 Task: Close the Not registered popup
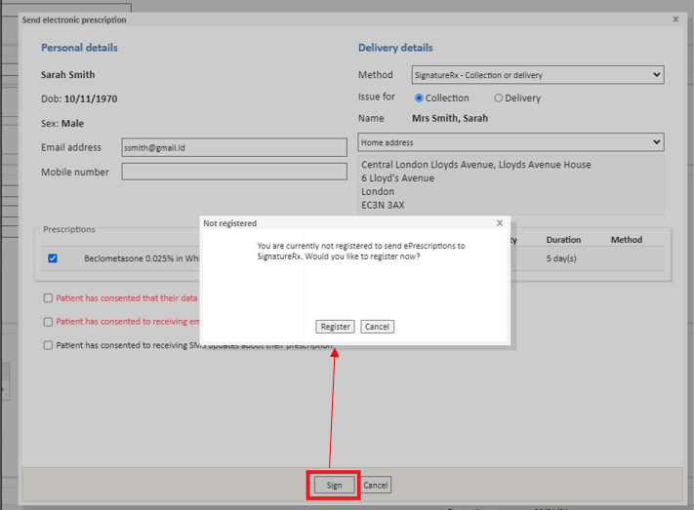coord(500,223)
